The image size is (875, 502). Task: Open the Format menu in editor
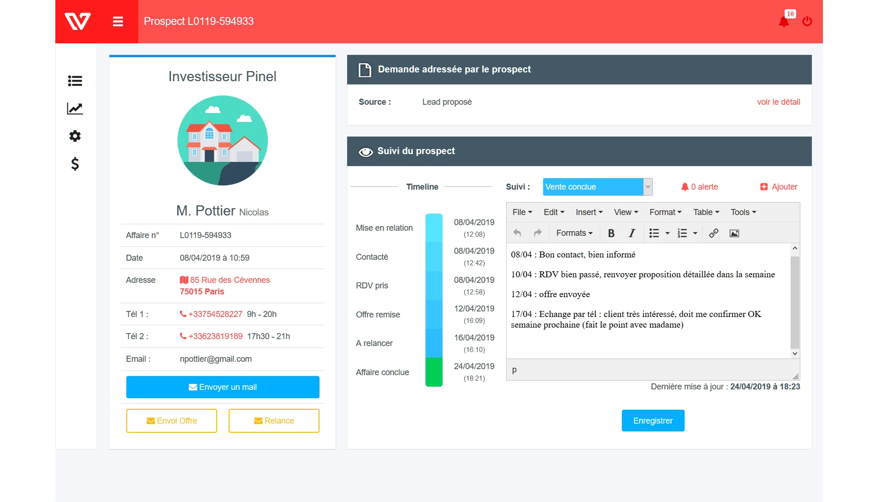pyautogui.click(x=665, y=212)
